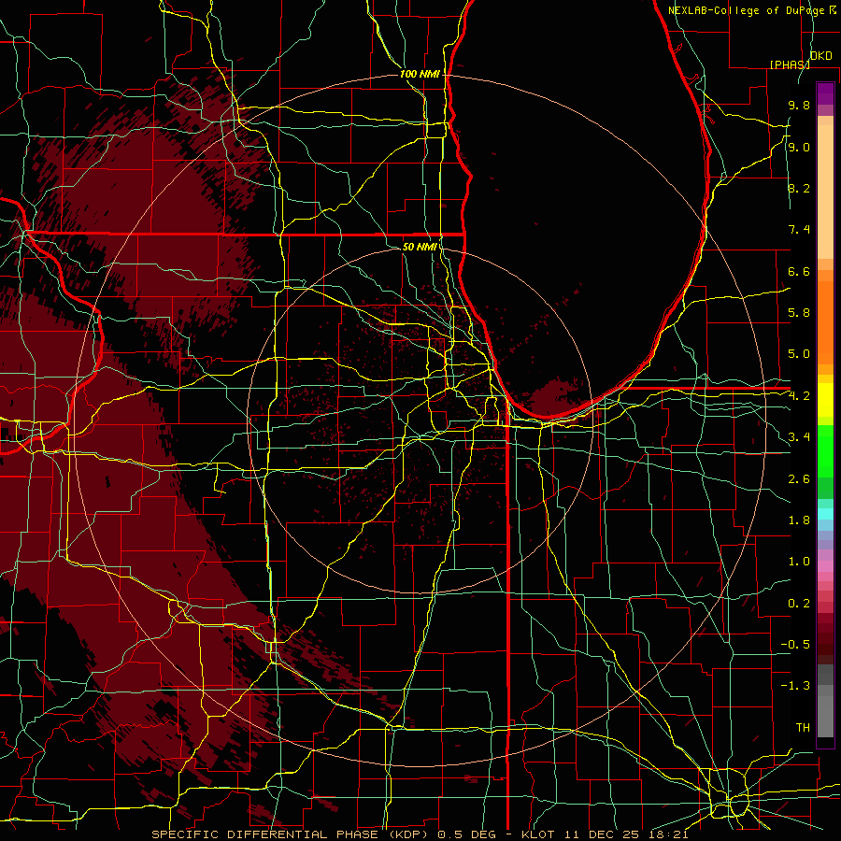Viewport: 841px width, 841px height.
Task: Click the 6.6 scale value
Action: (799, 271)
